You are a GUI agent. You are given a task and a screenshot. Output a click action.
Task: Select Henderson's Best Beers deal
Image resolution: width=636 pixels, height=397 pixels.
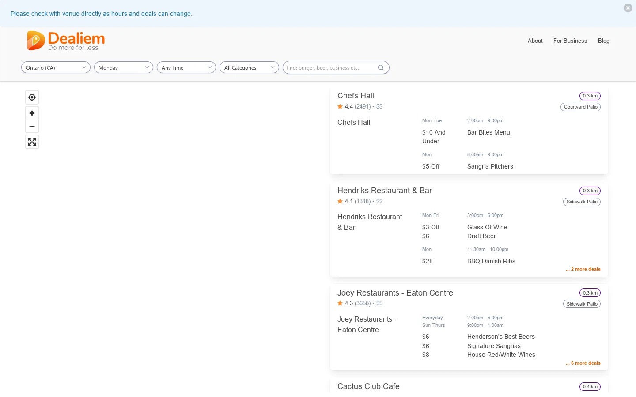(x=501, y=337)
